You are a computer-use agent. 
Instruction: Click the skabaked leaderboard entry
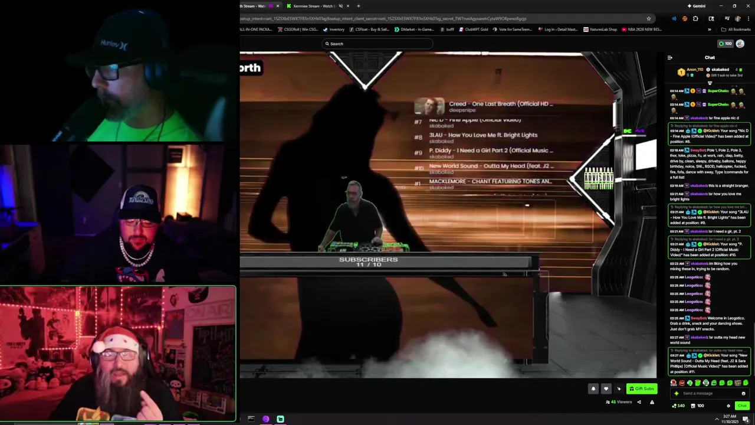[720, 70]
